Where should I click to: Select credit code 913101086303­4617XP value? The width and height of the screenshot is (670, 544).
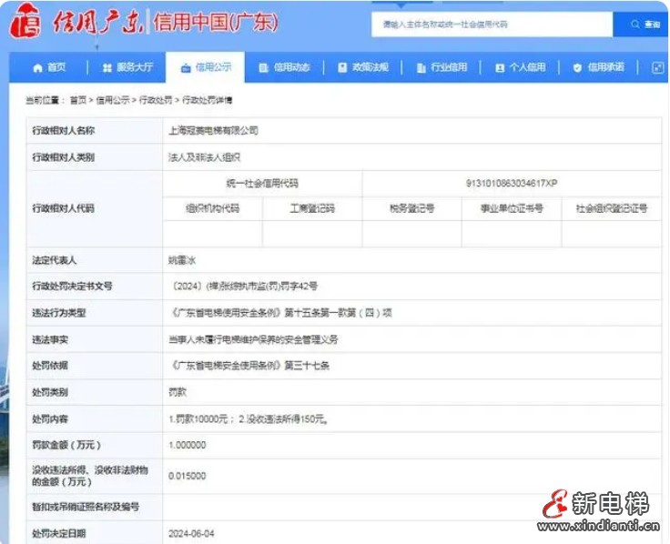512,183
